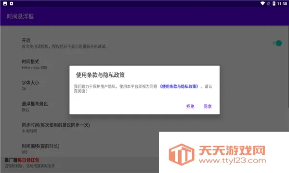Open the 悬浮框背景色 setting

tap(144, 107)
